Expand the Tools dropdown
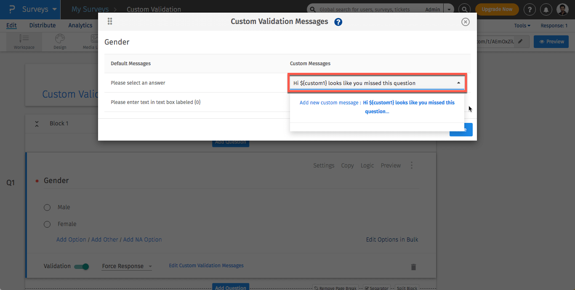Viewport: 575px width, 290px height. pyautogui.click(x=522, y=25)
